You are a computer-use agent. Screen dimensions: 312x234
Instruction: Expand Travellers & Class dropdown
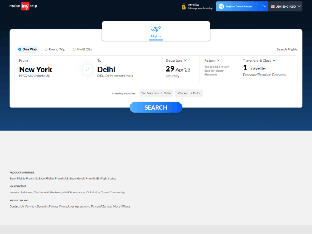pos(274,60)
